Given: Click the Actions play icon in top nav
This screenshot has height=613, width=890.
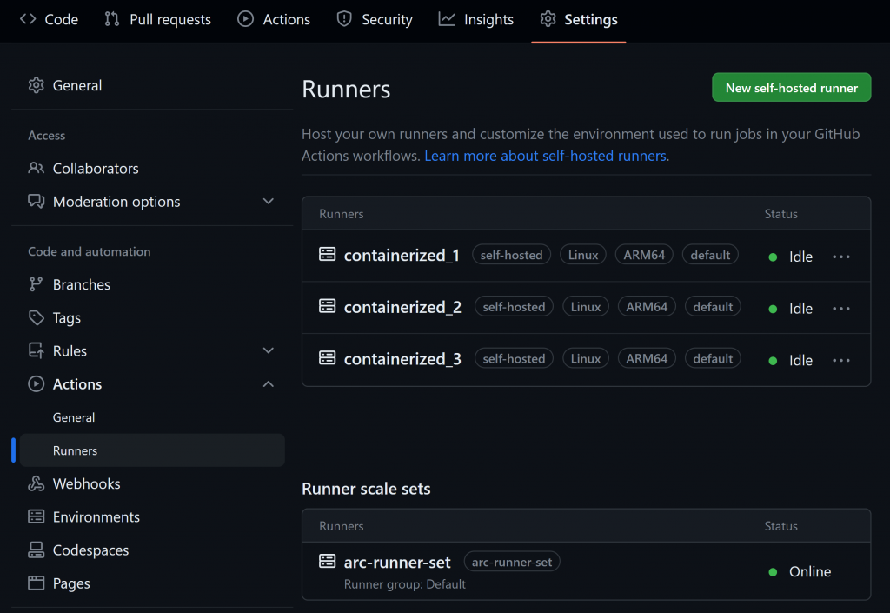Looking at the screenshot, I should 245,19.
